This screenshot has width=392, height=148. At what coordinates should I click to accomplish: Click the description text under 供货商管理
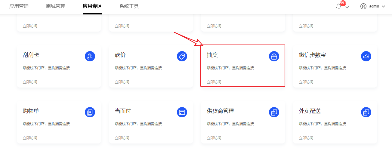tap(230, 124)
